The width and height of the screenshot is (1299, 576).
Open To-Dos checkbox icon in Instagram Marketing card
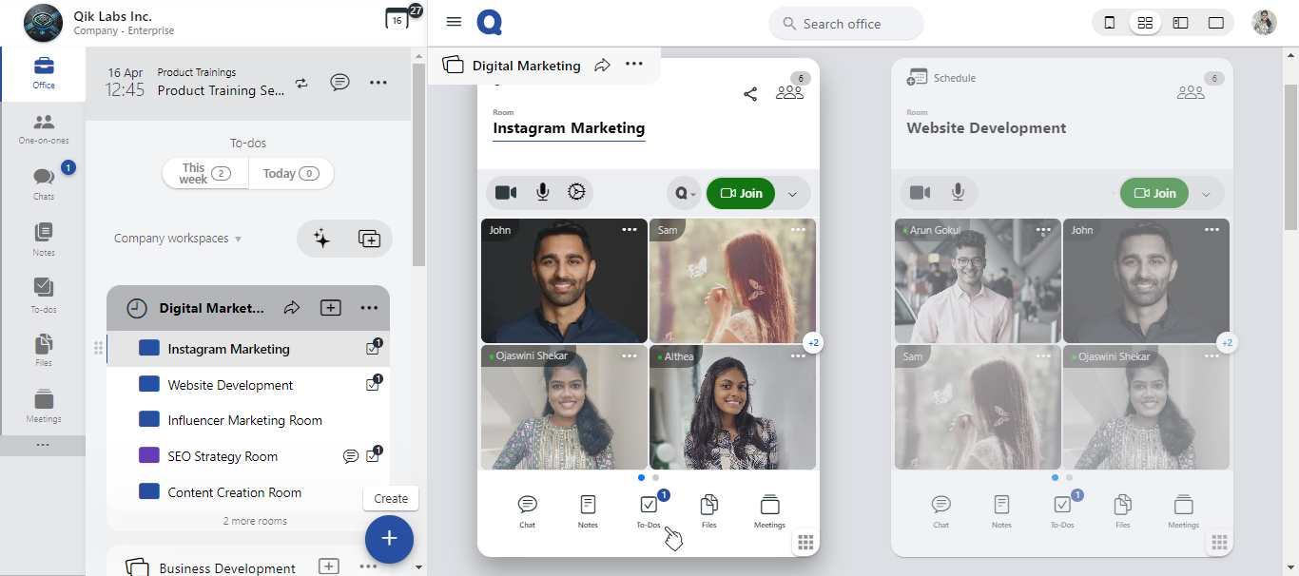click(649, 510)
